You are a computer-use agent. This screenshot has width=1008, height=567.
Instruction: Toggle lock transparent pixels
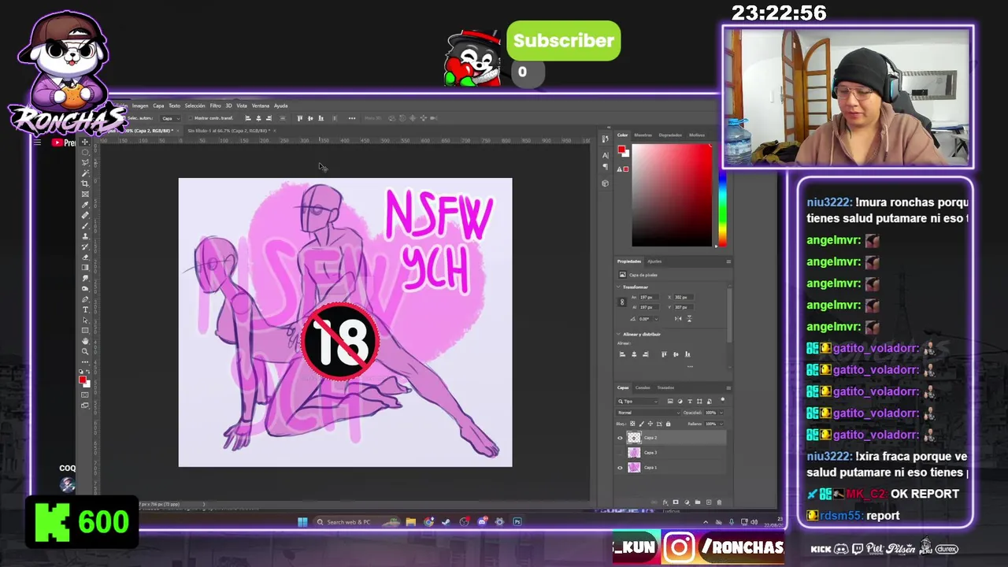632,424
